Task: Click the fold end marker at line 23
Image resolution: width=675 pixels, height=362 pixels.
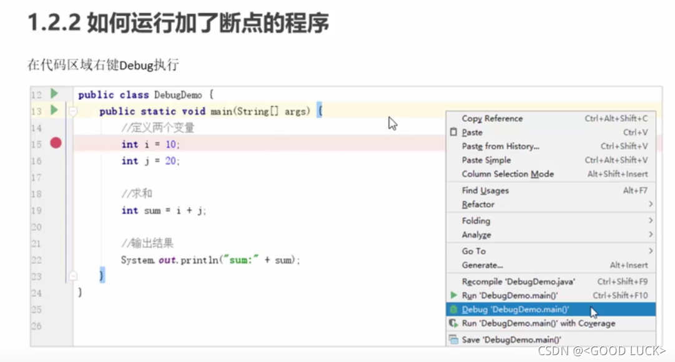Action: click(x=73, y=275)
